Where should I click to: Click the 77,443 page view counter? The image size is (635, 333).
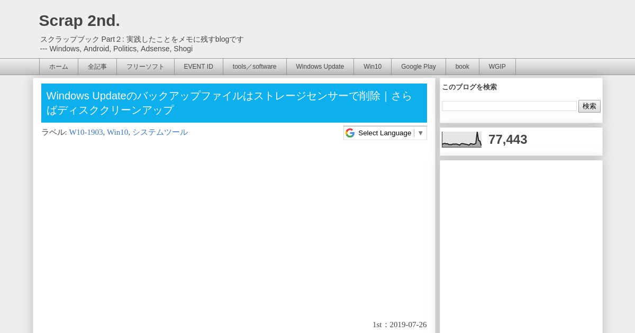click(x=507, y=140)
